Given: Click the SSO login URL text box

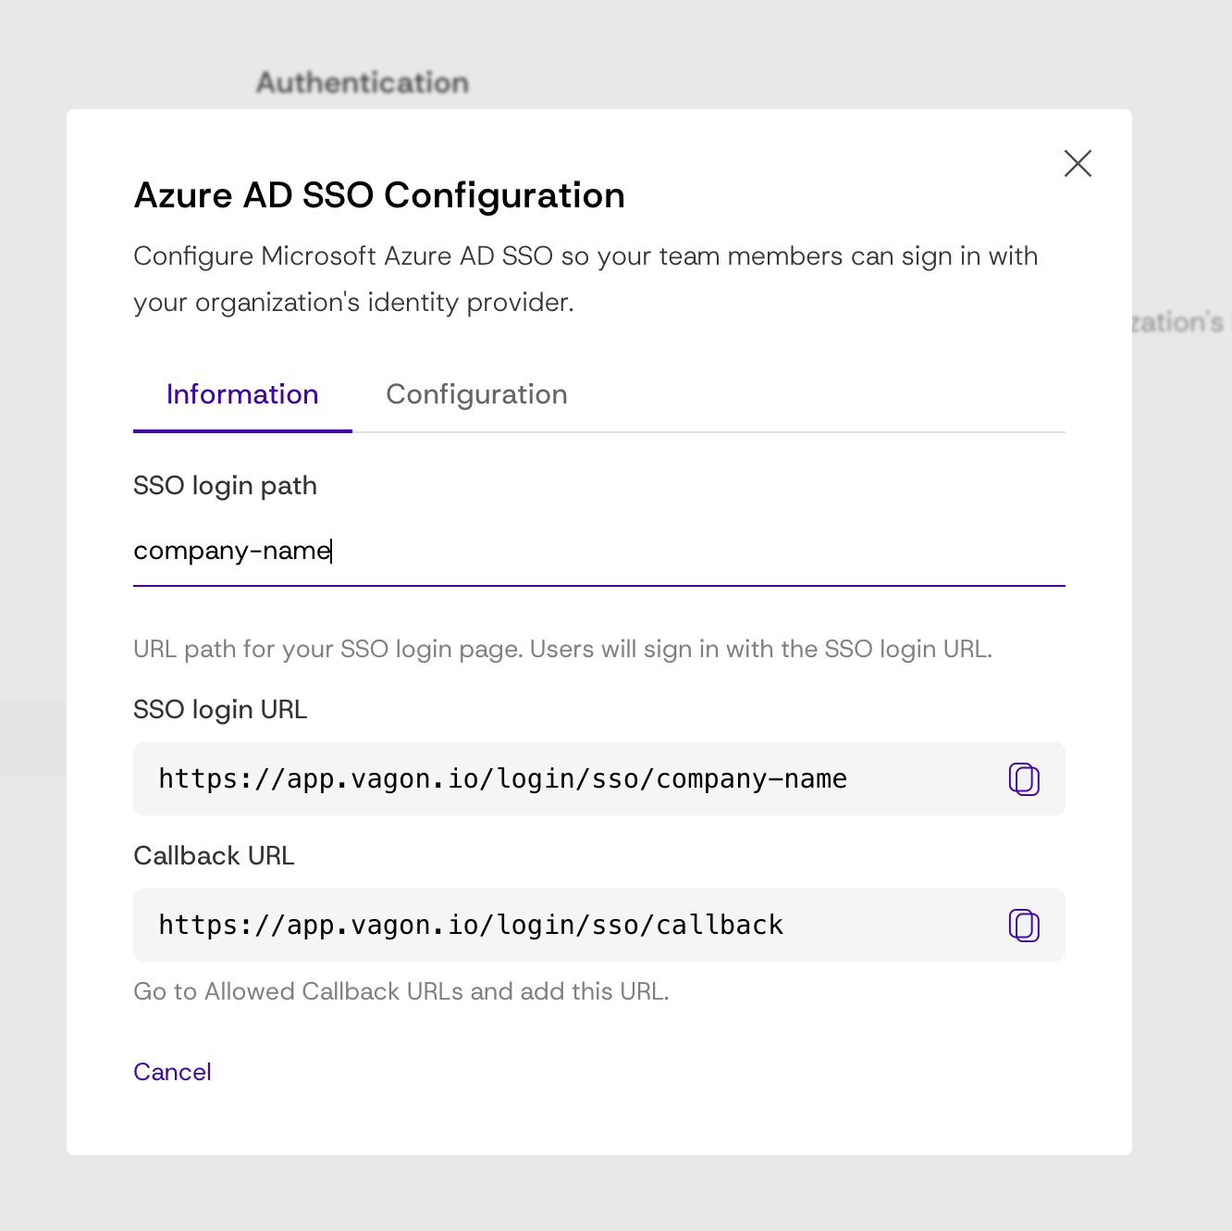Looking at the screenshot, I should tap(599, 779).
